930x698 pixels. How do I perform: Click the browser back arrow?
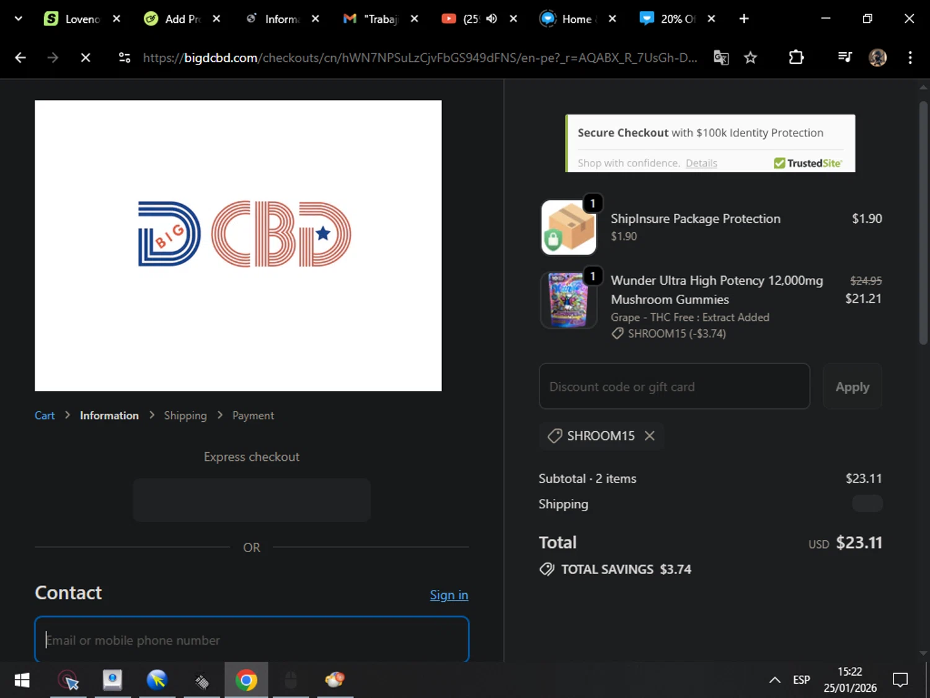click(x=20, y=58)
